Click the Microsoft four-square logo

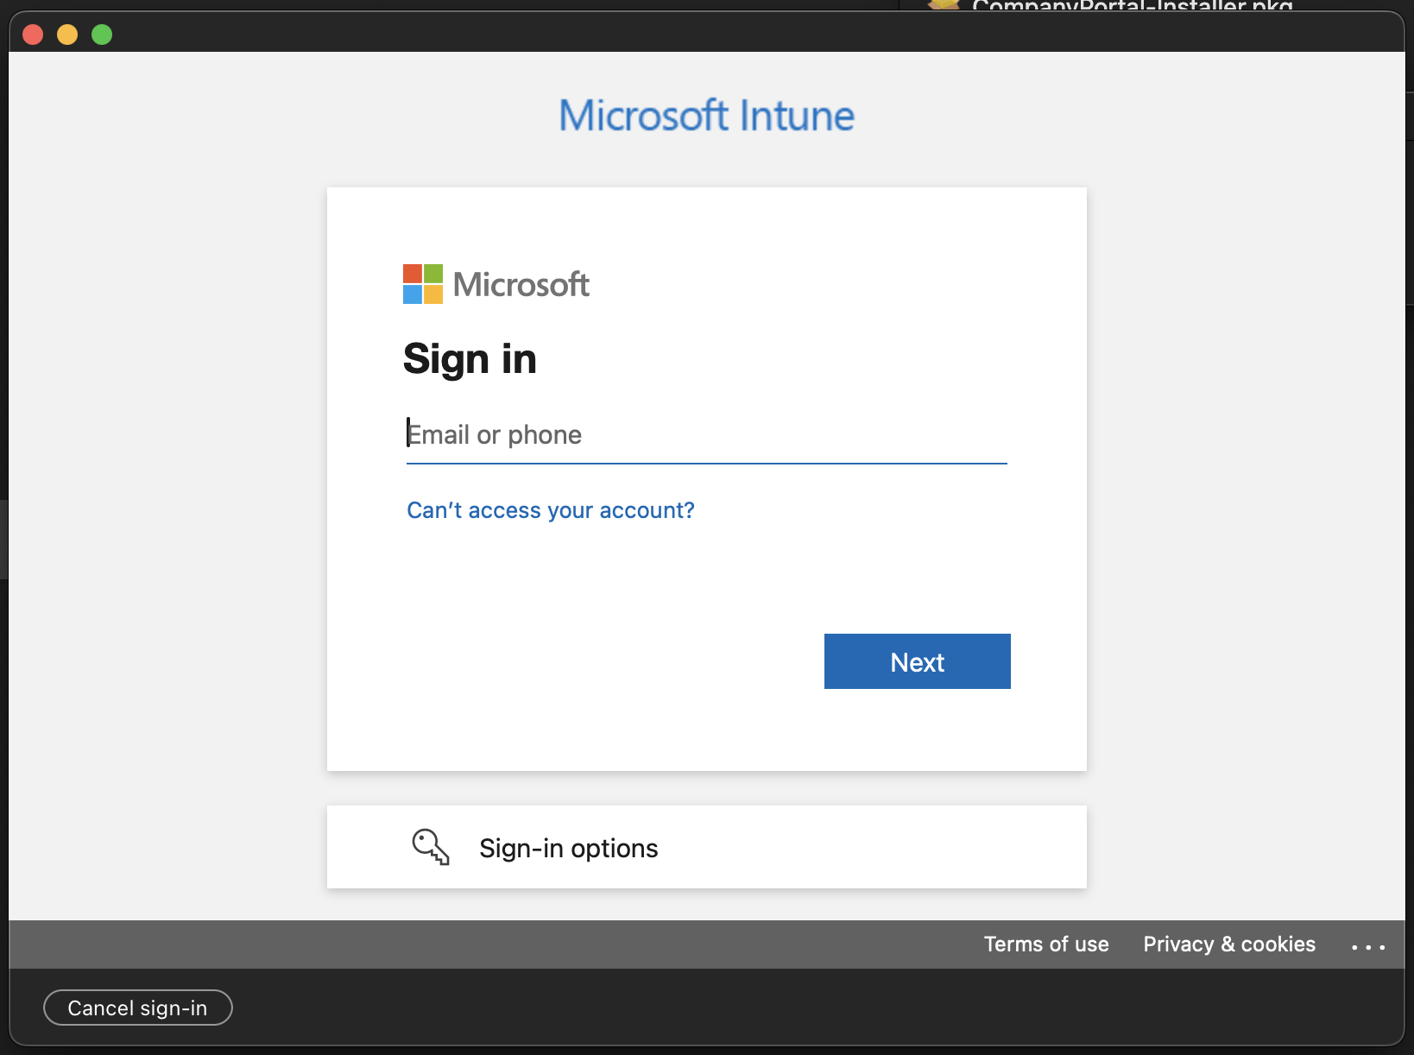click(x=423, y=284)
